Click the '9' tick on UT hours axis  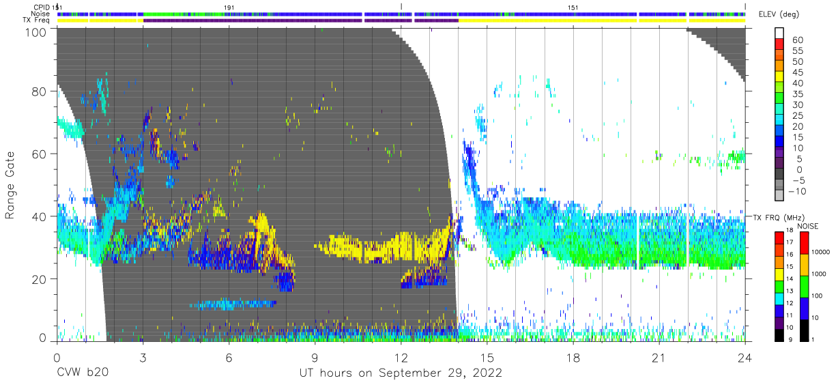315,357
